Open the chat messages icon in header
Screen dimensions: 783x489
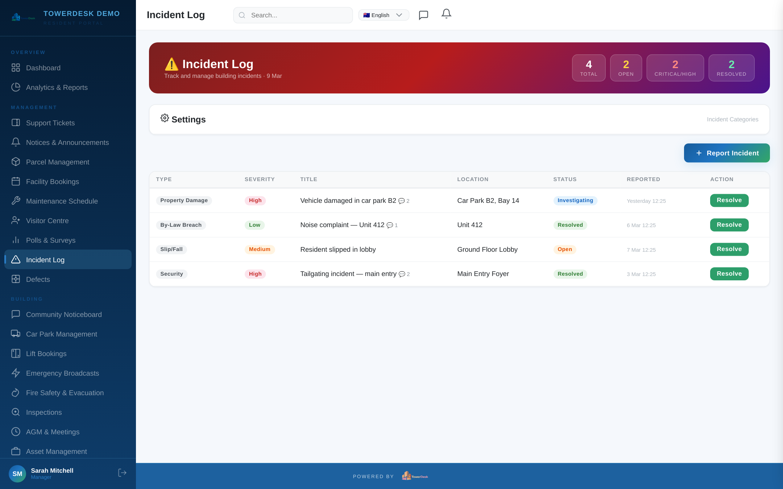[423, 15]
